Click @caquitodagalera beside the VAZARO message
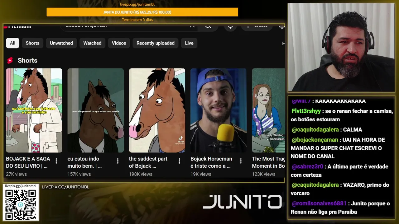This screenshot has width=399, height=224. click(x=315, y=185)
